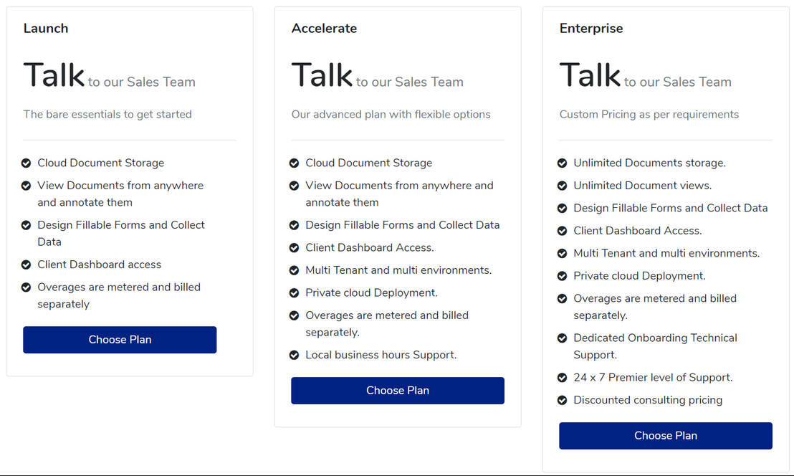
Task: Click check icon beside Local business hours Support
Action: (x=294, y=355)
